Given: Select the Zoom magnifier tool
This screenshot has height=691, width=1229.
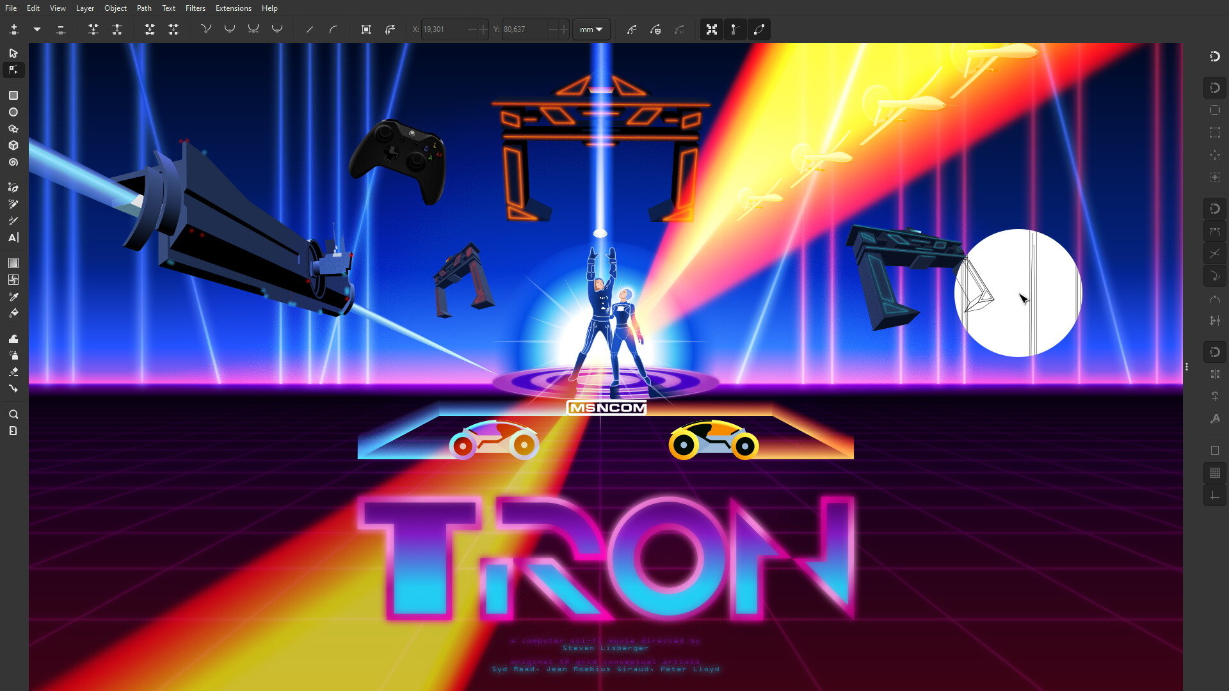Looking at the screenshot, I should pos(13,414).
